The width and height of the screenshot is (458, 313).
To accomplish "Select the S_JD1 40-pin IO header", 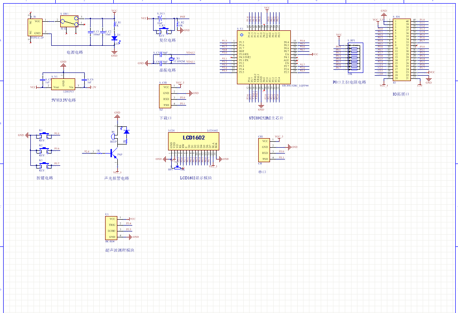I will 401,50.
